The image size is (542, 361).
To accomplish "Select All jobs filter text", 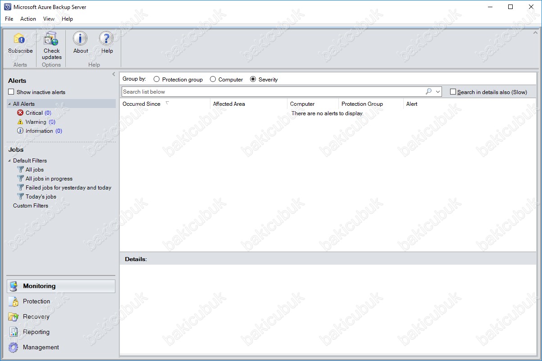I will 35,170.
